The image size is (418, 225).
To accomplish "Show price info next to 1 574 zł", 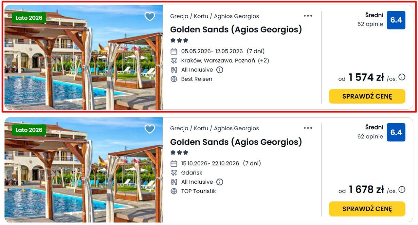I will coord(402,77).
